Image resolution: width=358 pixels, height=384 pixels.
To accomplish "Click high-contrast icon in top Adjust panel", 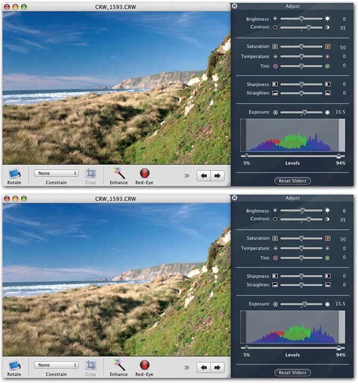I will 328,28.
